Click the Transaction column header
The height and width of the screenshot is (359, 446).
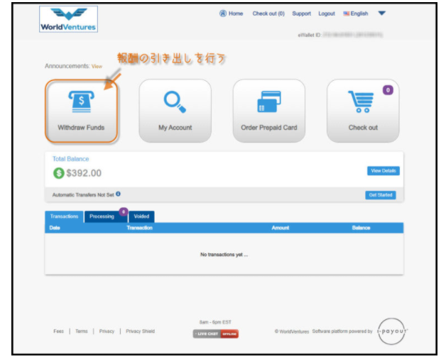point(139,228)
